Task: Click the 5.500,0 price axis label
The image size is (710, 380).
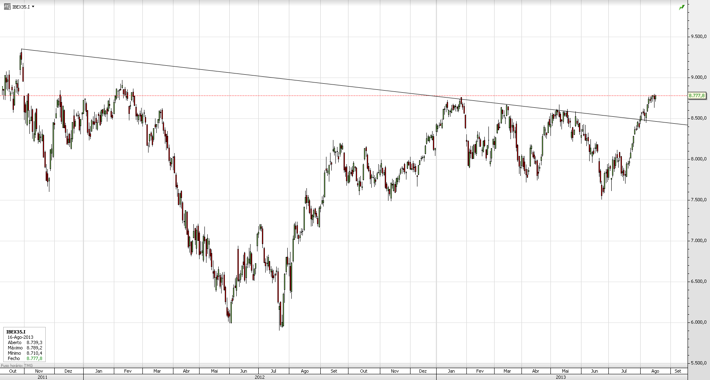Action: (698, 363)
